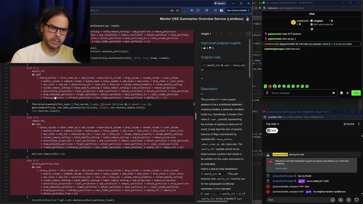Open the Kick emote picker smiley
Image resolution: width=363 pixels, height=204 pixels.
[334, 93]
